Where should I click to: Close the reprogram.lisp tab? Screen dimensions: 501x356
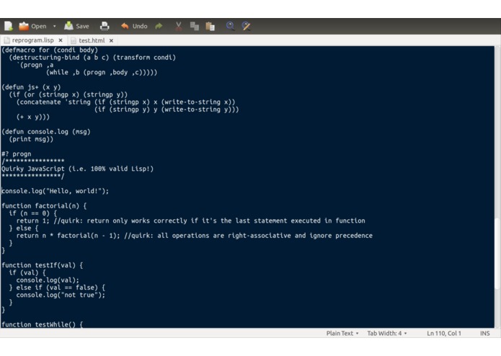coord(61,40)
